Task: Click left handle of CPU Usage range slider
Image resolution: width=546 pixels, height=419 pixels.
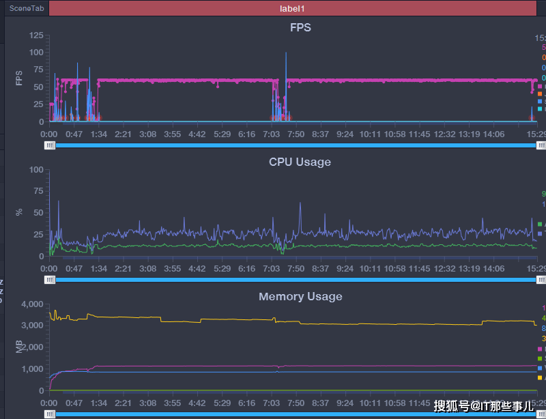Action: [50, 280]
